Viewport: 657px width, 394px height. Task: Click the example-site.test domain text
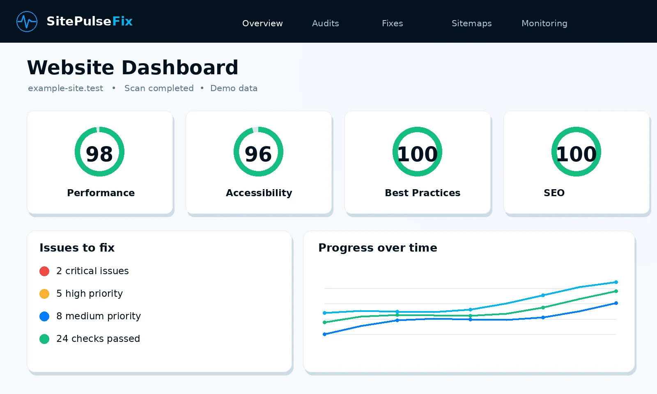click(66, 88)
